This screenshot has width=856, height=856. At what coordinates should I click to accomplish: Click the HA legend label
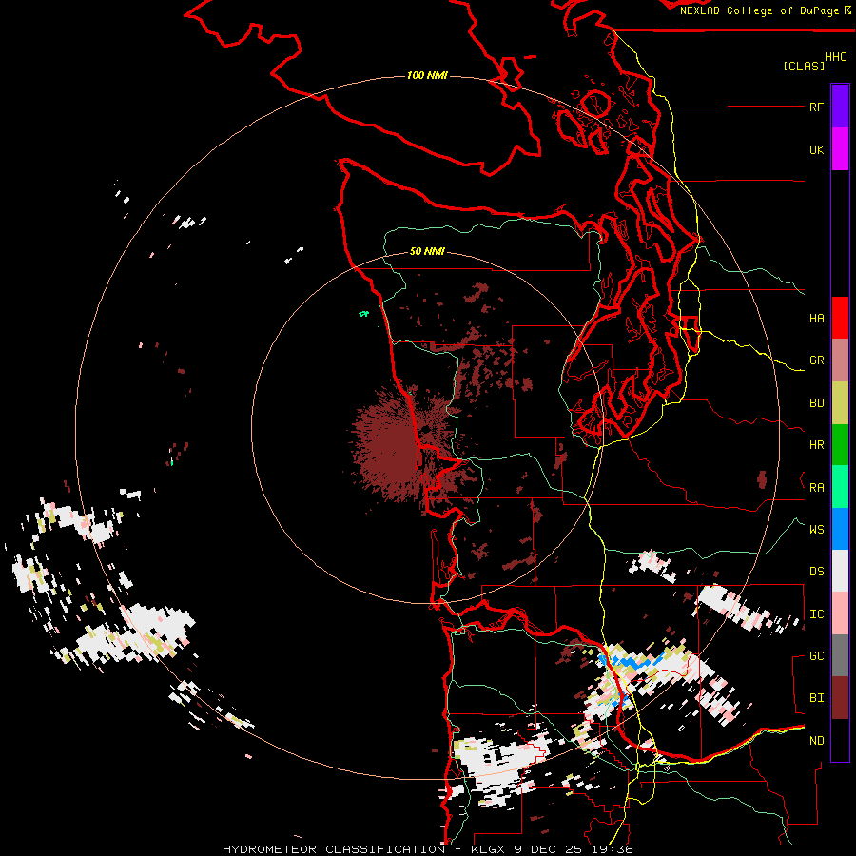[x=816, y=319]
